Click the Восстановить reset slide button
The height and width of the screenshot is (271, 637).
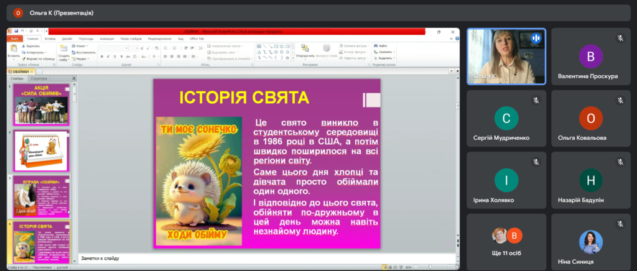[85, 52]
